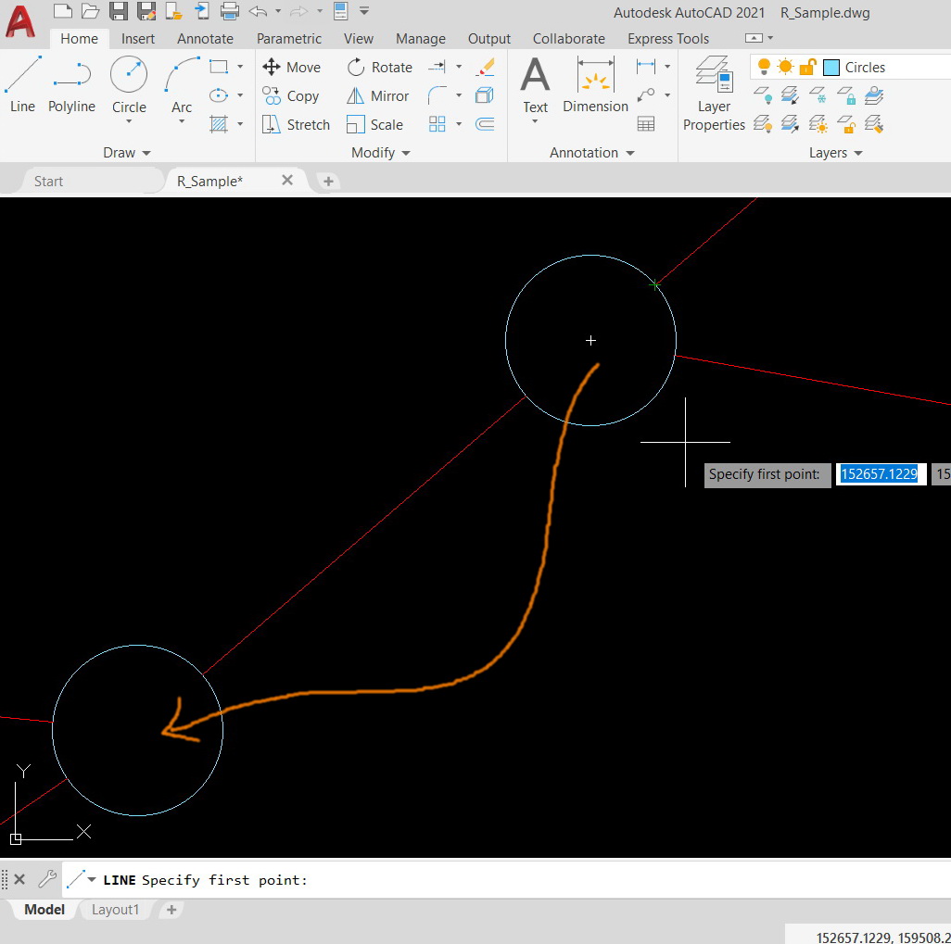This screenshot has height=944, width=951.
Task: Click the Circles layer color swatch
Action: pos(831,67)
